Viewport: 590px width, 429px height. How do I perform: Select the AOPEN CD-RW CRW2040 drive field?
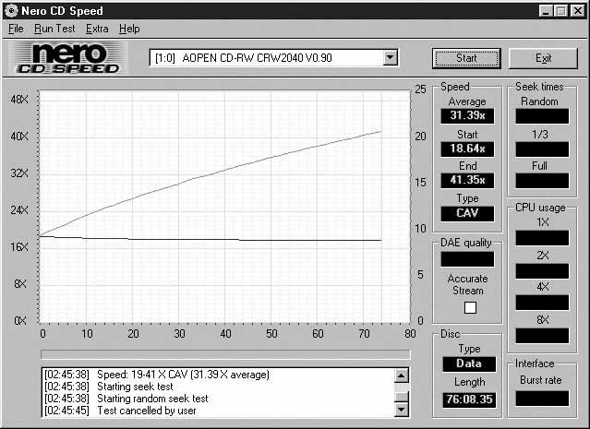(x=266, y=58)
